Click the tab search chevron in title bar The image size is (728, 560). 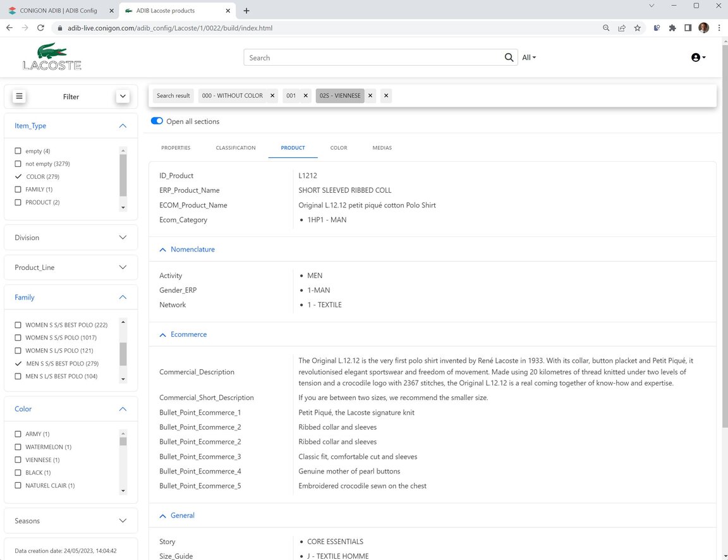(652, 6)
